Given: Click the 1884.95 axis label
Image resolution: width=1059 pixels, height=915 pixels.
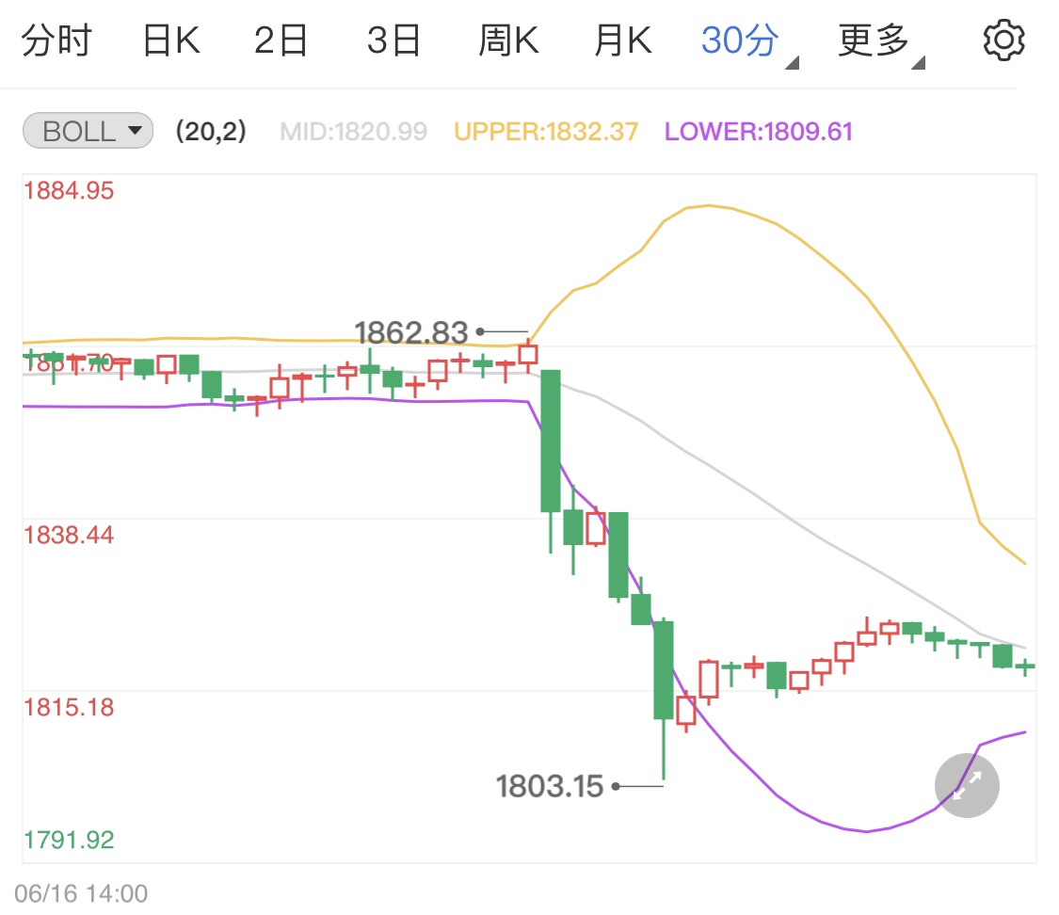Looking at the screenshot, I should [69, 190].
